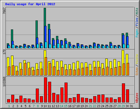Click day 23 on the date axis

tap(98, 106)
